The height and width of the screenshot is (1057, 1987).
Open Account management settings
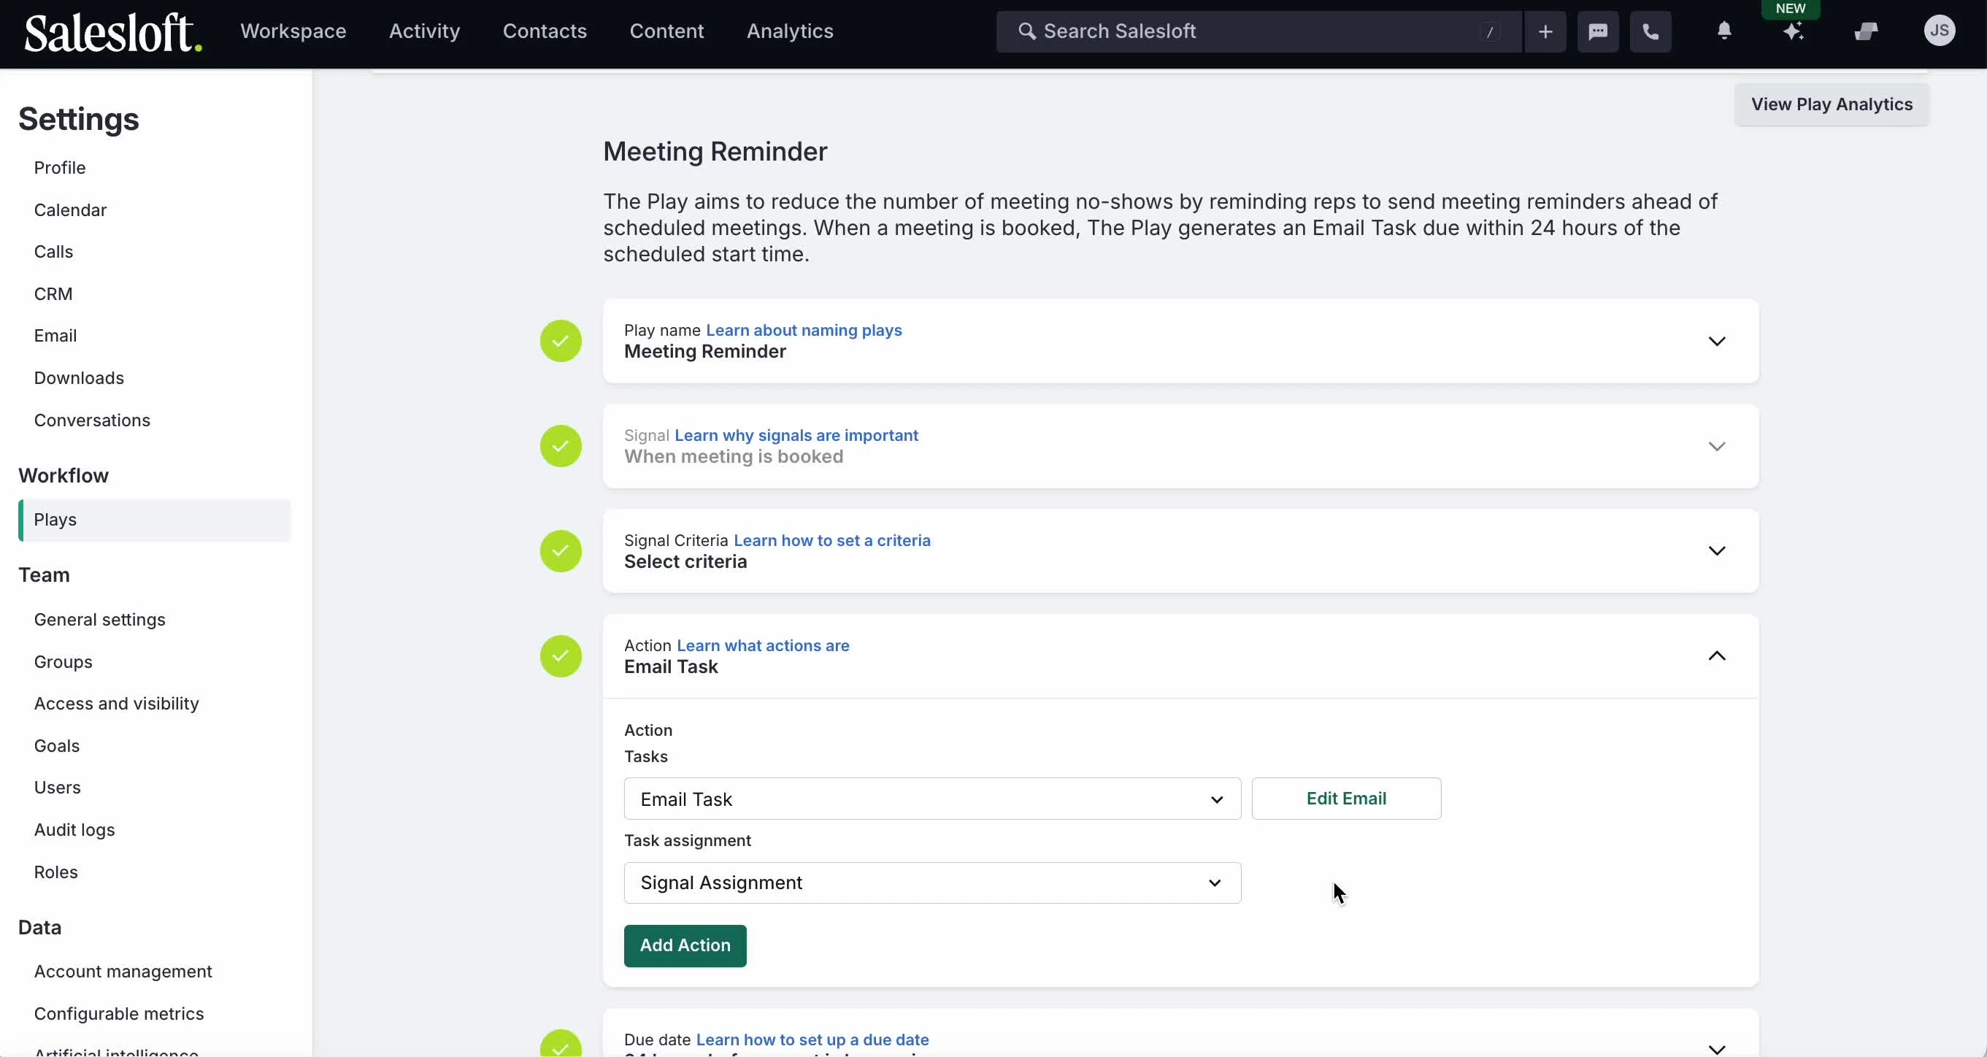pos(123,972)
